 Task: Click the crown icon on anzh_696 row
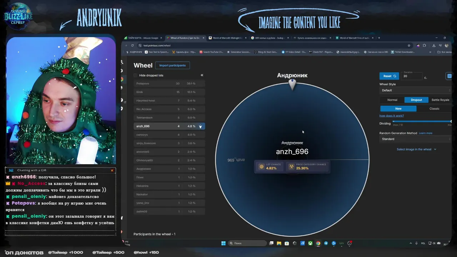pyautogui.click(x=200, y=126)
